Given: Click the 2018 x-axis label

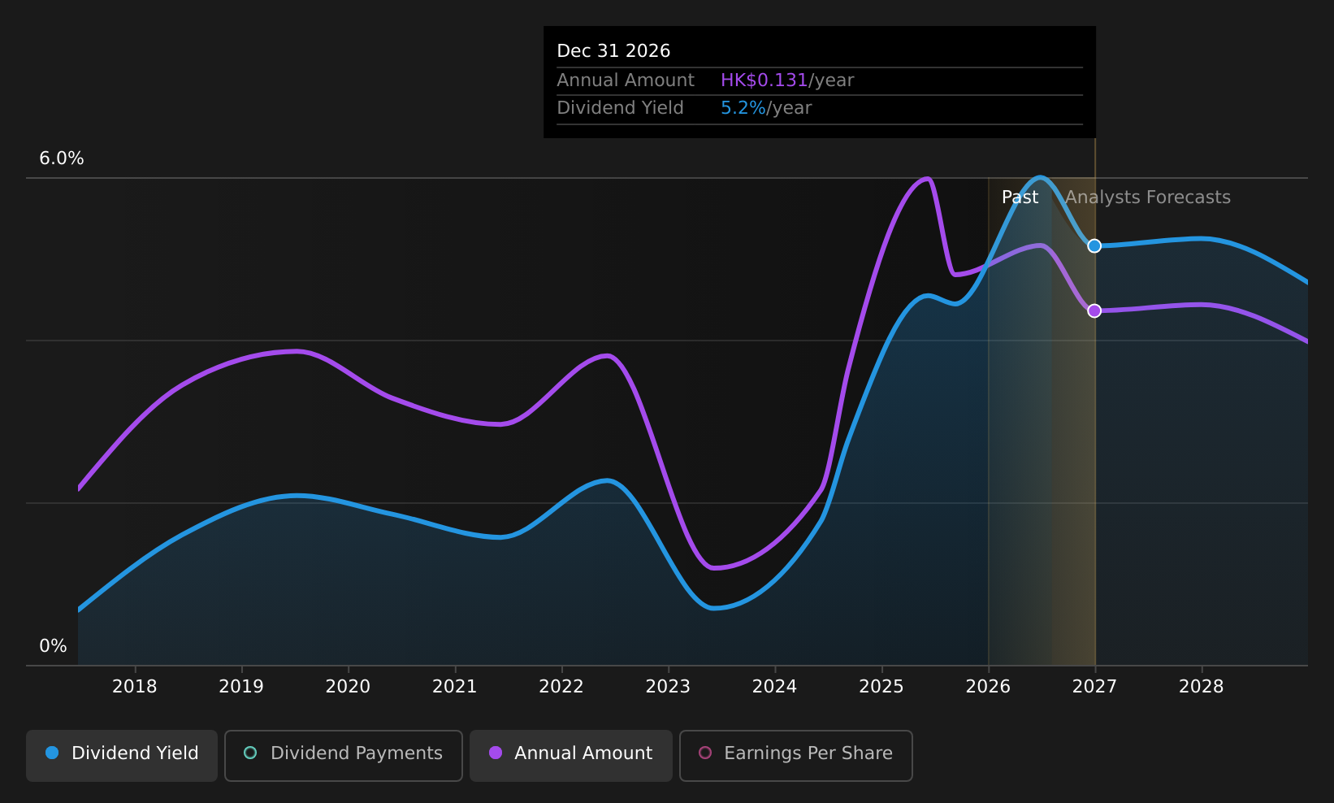Looking at the screenshot, I should pyautogui.click(x=135, y=687).
